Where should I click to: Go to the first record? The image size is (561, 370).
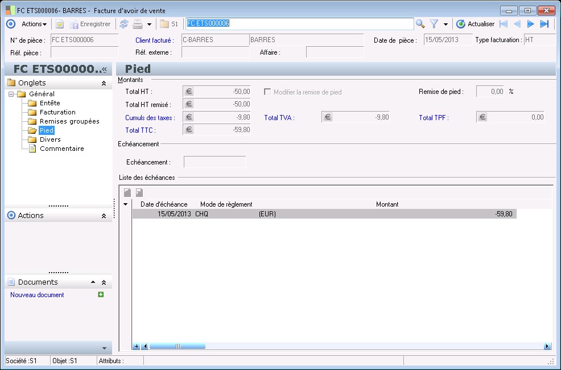pos(504,24)
